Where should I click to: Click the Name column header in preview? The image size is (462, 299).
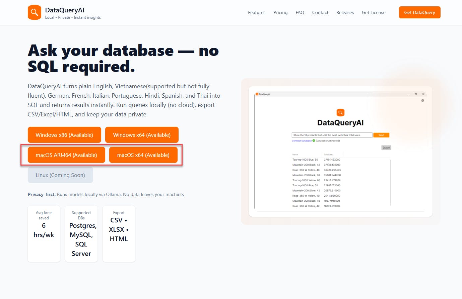click(x=295, y=155)
